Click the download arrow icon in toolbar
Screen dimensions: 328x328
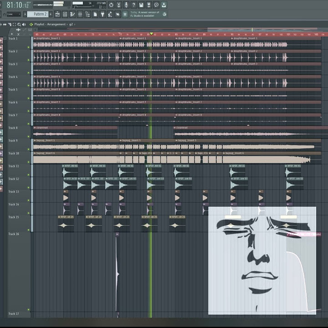pyautogui.click(x=164, y=5)
